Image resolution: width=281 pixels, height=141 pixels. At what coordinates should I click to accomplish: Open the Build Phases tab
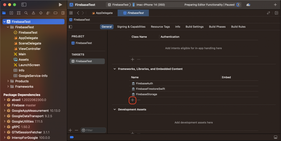(217, 27)
